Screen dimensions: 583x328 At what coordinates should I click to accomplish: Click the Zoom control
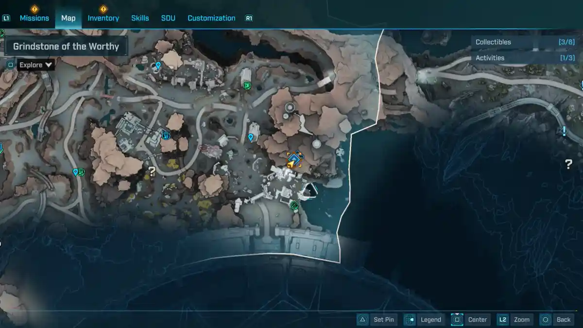coord(514,319)
